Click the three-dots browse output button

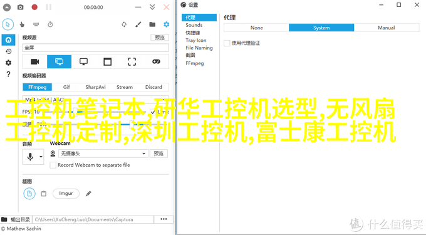pos(164,219)
